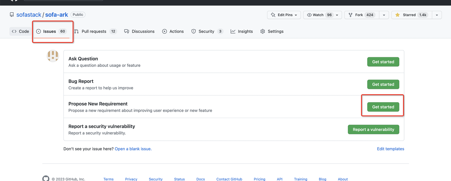Click the Code angle-brackets icon
Image resolution: width=451 pixels, height=181 pixels.
tap(14, 31)
